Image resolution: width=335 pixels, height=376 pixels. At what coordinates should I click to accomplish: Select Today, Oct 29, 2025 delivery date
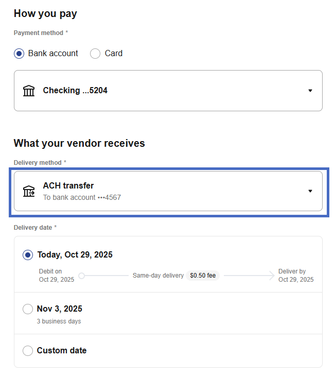(28, 255)
